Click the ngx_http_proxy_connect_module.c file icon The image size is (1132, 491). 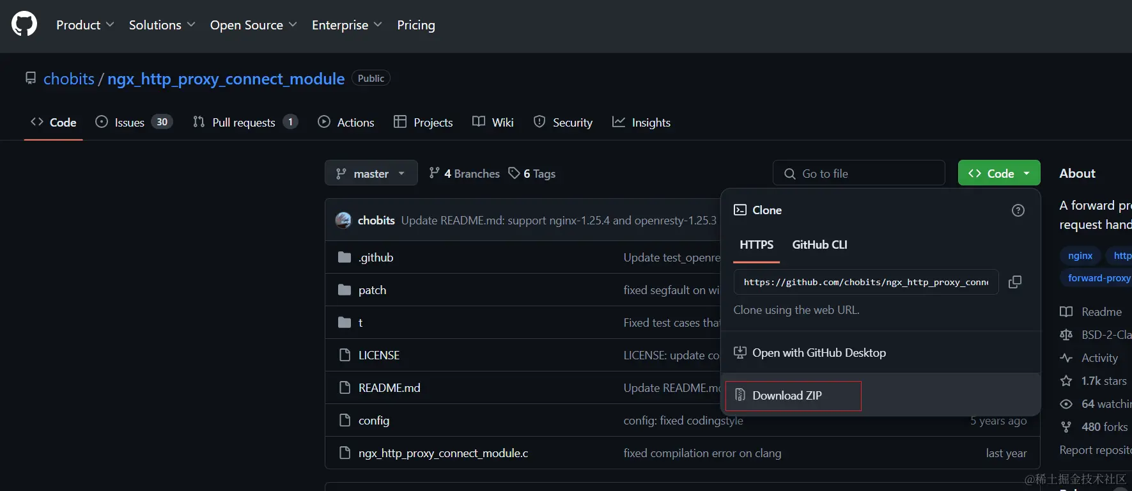click(345, 453)
